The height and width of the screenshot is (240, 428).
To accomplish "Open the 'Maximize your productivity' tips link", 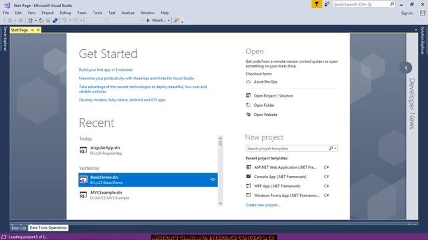I will point(136,78).
